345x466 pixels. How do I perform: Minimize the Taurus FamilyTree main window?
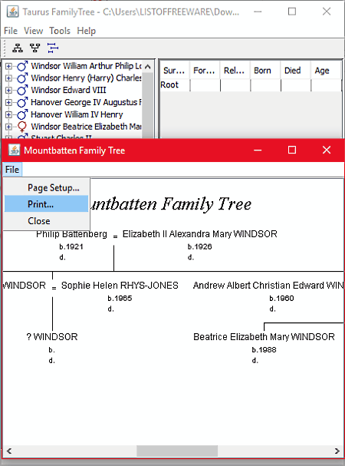pos(258,12)
